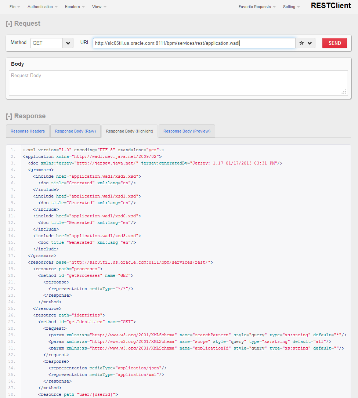Open the File menu

pyautogui.click(x=15, y=7)
